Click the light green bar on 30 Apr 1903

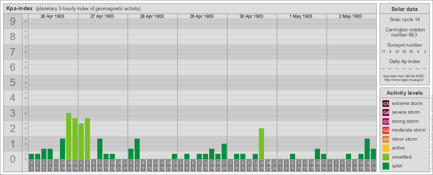(x=261, y=144)
